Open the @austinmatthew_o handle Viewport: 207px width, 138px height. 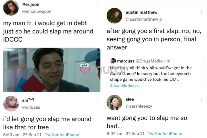144,19
